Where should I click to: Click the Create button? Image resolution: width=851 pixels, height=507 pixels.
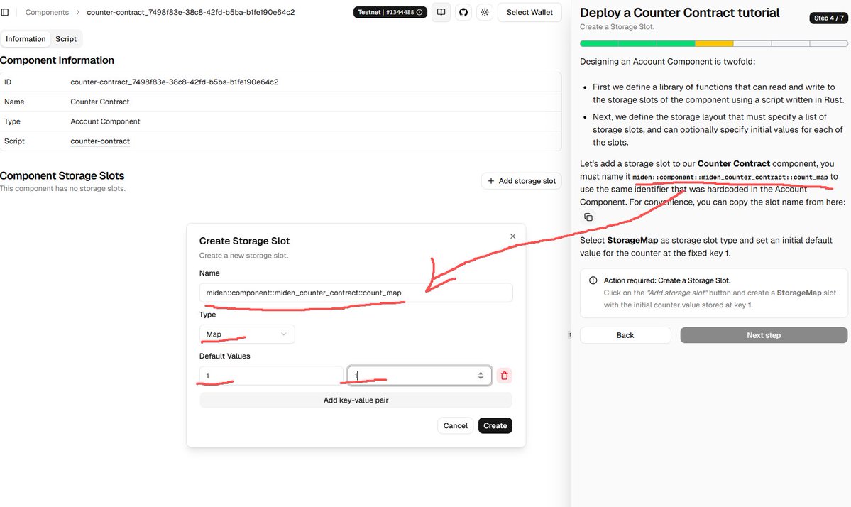click(x=495, y=425)
